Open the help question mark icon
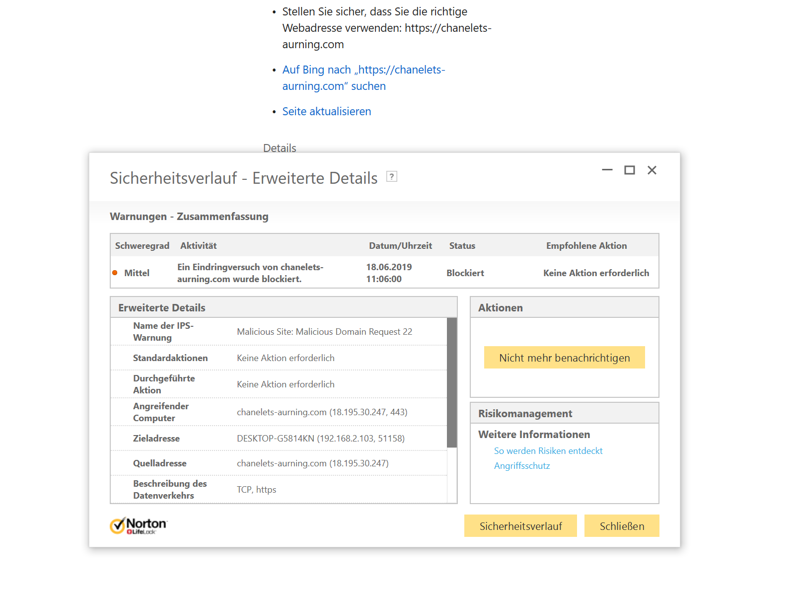Screen dimensions: 799x593 [x=392, y=176]
